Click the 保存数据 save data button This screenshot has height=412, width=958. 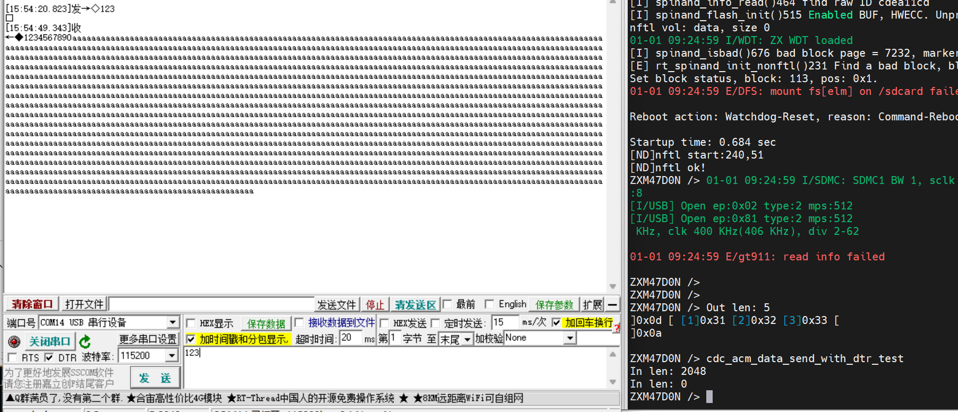(x=266, y=323)
